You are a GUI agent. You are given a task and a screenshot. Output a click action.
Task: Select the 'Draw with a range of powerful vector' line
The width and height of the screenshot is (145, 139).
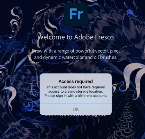[x=76, y=51]
